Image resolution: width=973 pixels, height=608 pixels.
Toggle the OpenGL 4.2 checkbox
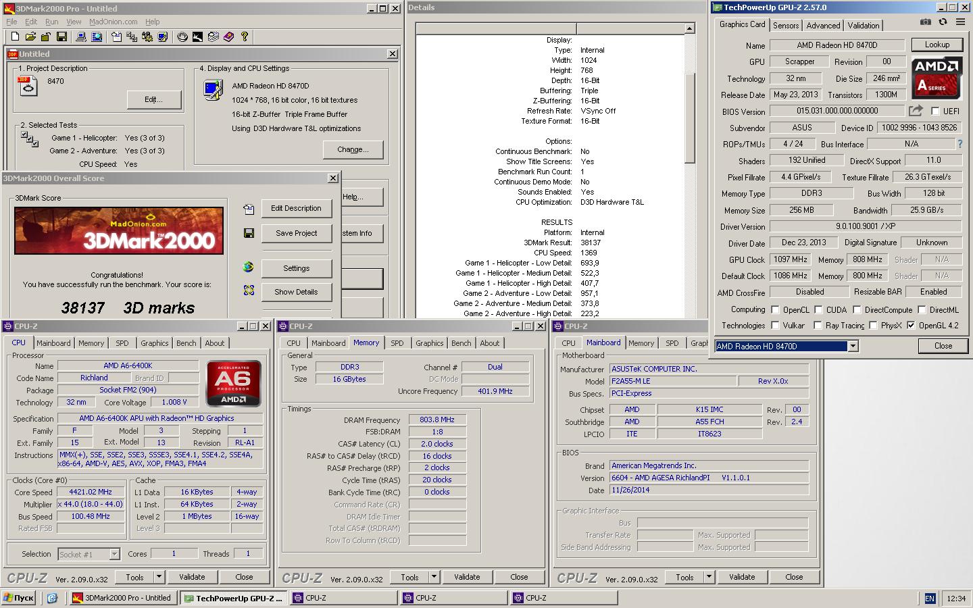[911, 325]
